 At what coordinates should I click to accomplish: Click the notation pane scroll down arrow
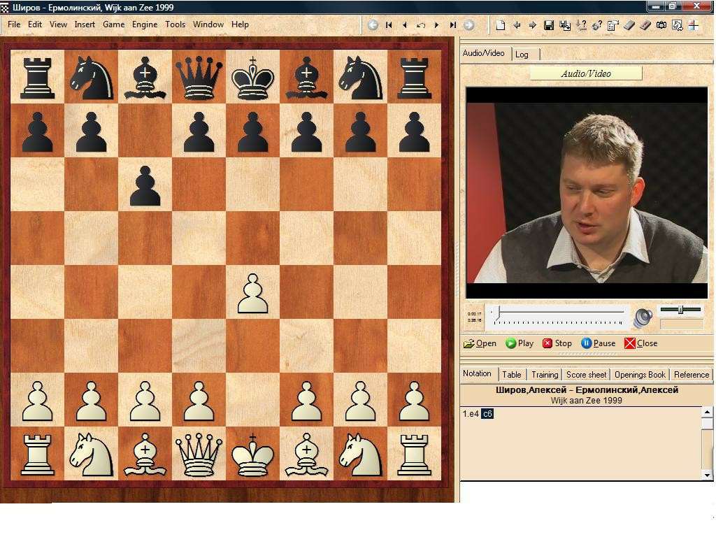(707, 475)
